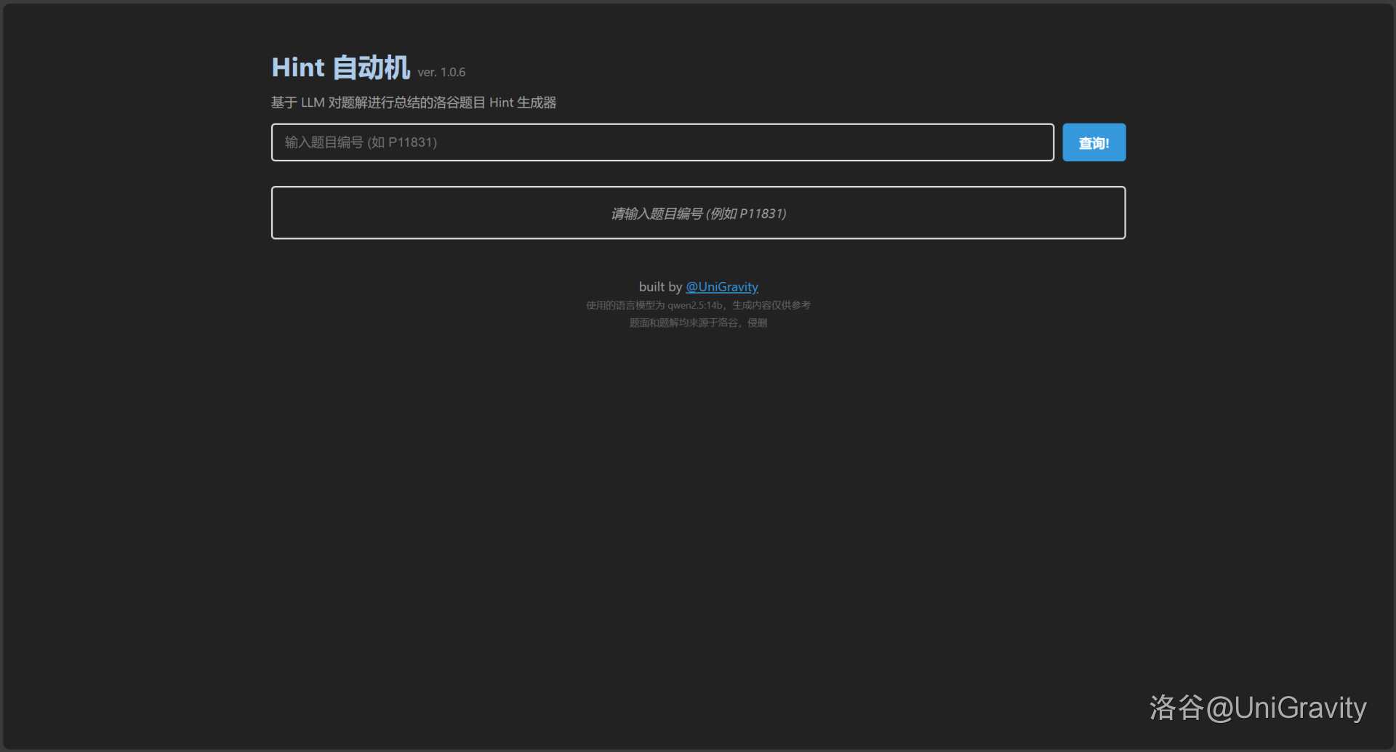Click the 'built by' text
The image size is (1396, 752).
coord(660,287)
